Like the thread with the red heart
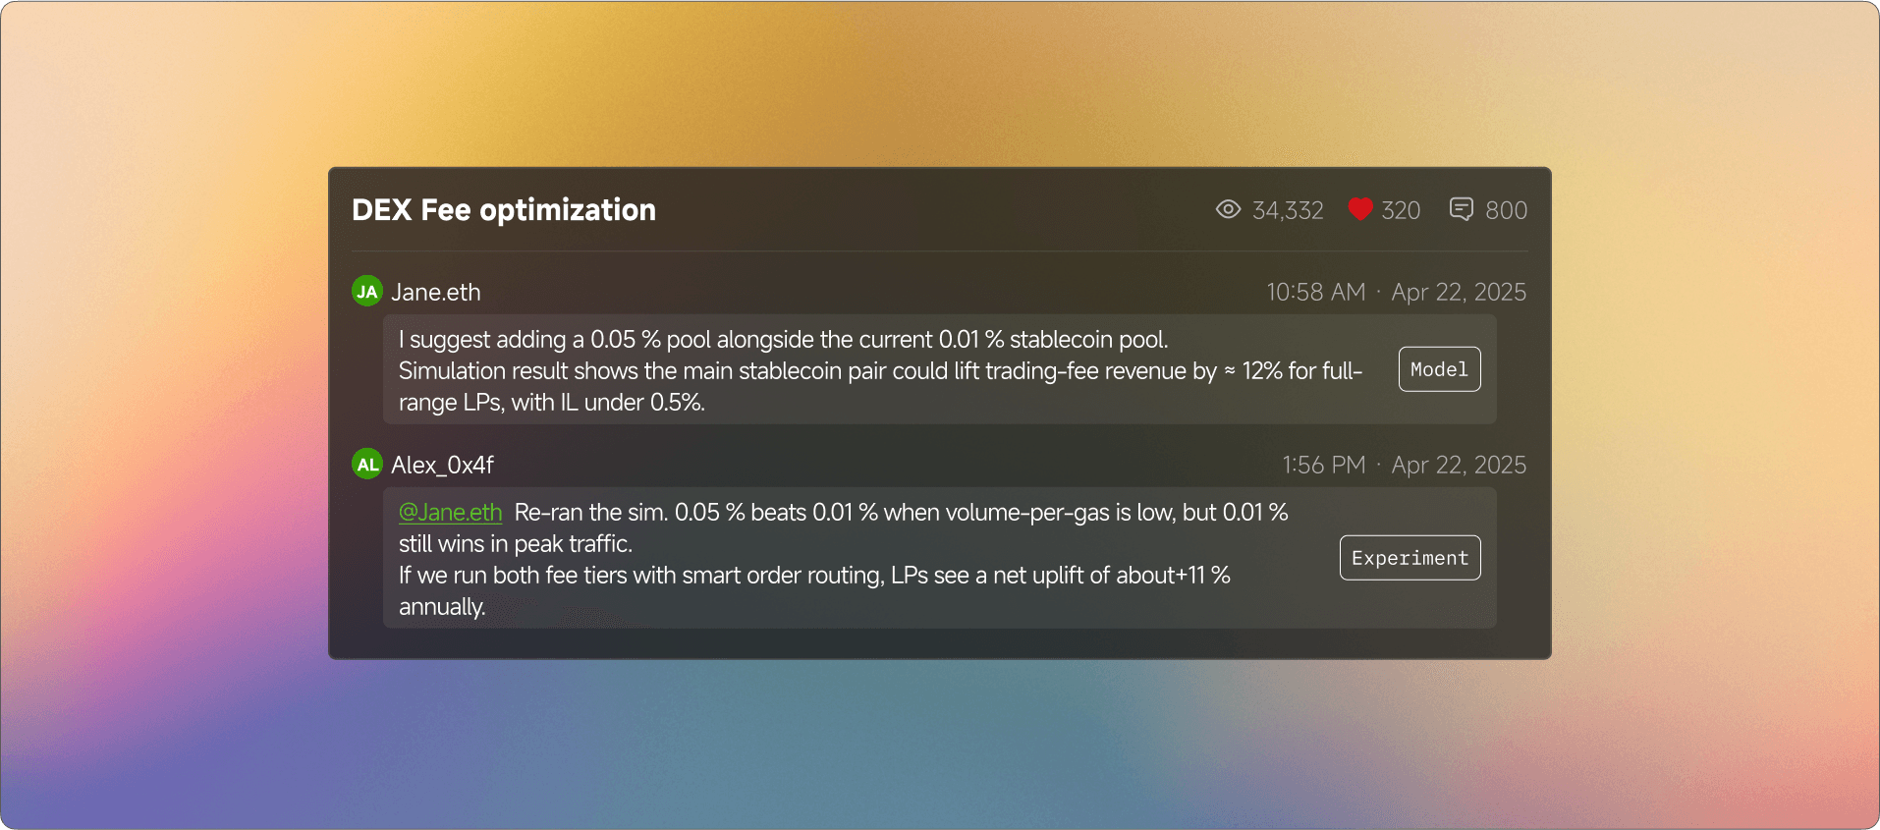This screenshot has height=830, width=1880. pos(1359,209)
